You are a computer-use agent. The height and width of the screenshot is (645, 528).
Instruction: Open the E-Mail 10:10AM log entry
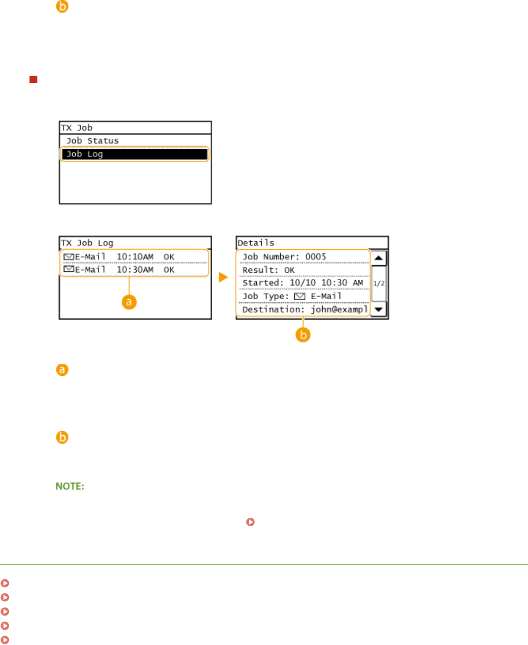click(135, 257)
